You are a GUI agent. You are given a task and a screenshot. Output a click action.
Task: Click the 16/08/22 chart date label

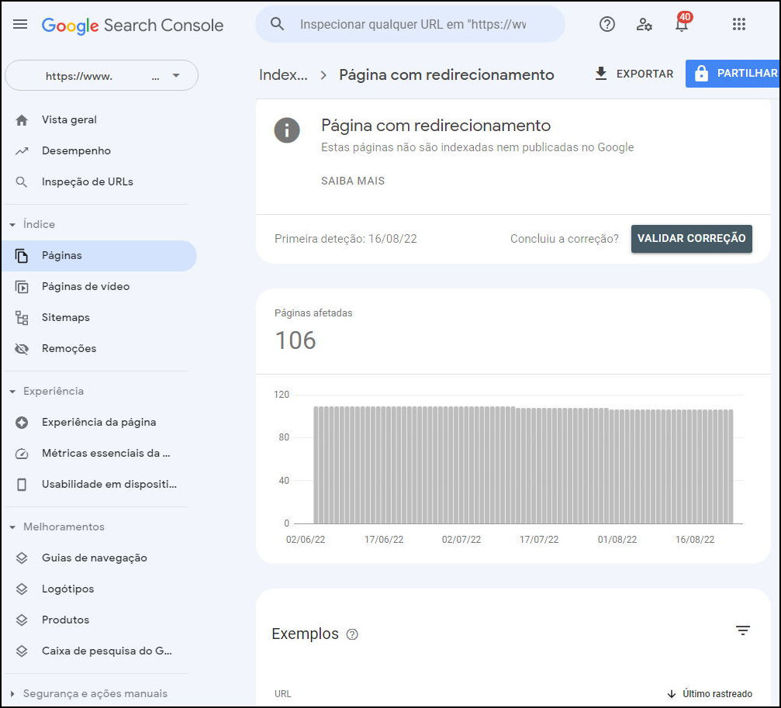point(695,540)
